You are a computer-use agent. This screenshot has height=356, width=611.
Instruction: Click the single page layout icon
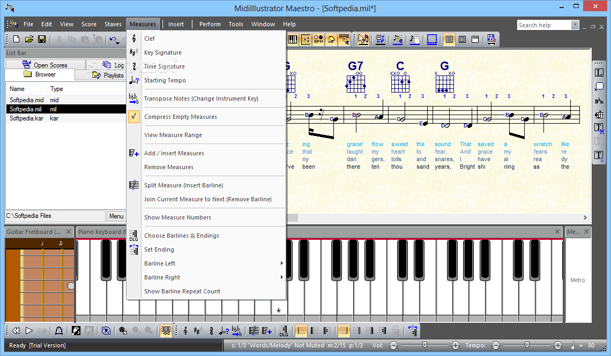point(462,39)
